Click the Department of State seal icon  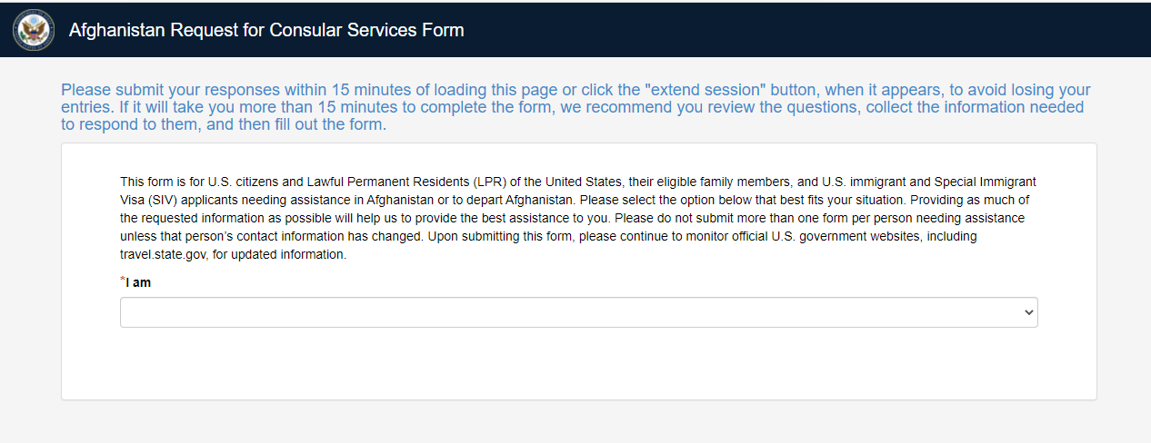[x=34, y=30]
